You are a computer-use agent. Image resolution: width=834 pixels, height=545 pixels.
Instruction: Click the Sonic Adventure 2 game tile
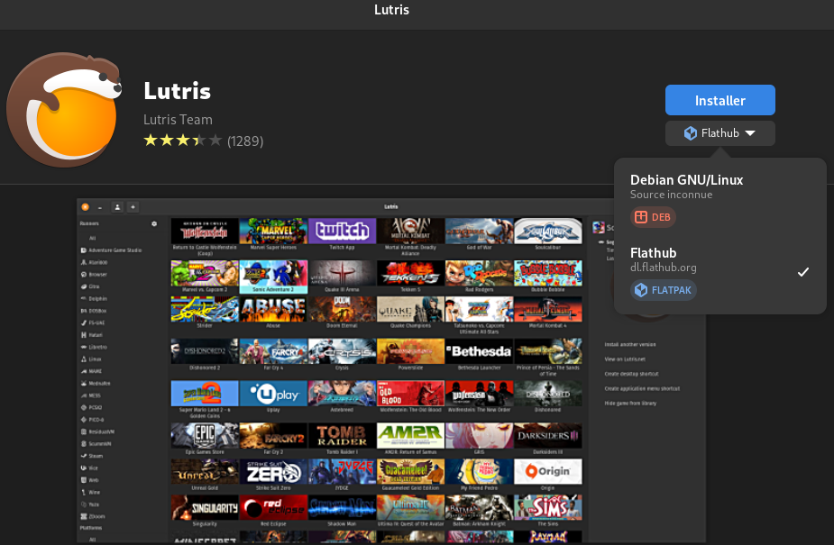pos(273,277)
